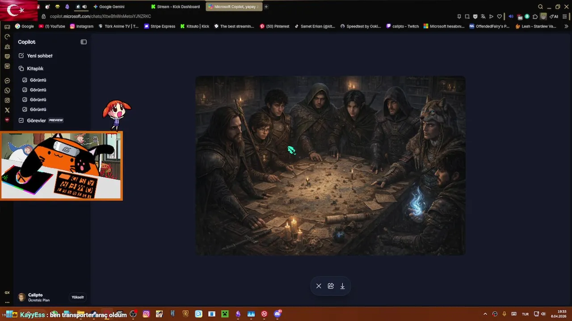572x321 pixels.
Task: Open Instagram in Opera sidebar
Action: 7,100
